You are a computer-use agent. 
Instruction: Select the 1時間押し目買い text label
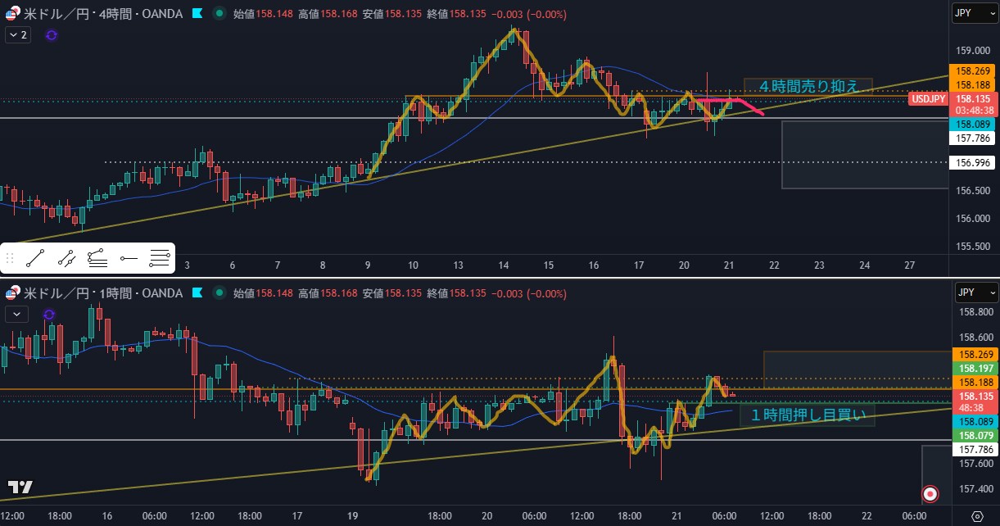click(808, 416)
